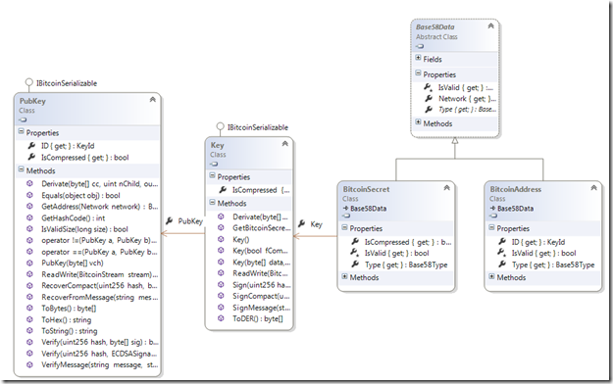Expand the Fields section of Base58Data
Viewport: 613px width, 384px height.
tap(418, 58)
